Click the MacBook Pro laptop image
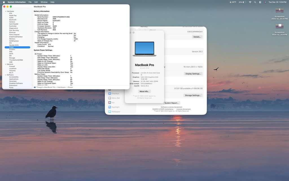 tap(144, 49)
